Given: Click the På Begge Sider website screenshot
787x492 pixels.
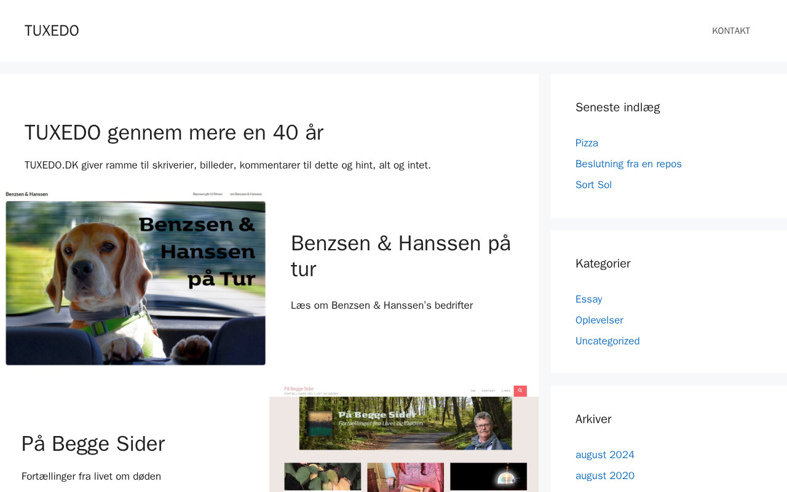Looking at the screenshot, I should [x=403, y=440].
